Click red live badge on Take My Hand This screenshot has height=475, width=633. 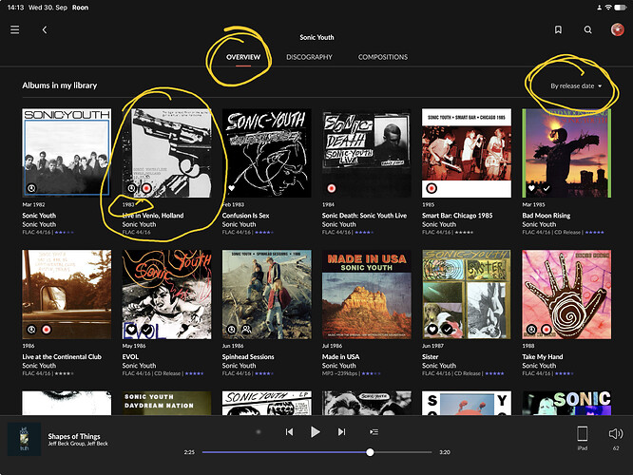(x=547, y=330)
